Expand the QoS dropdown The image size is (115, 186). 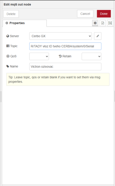(39, 56)
